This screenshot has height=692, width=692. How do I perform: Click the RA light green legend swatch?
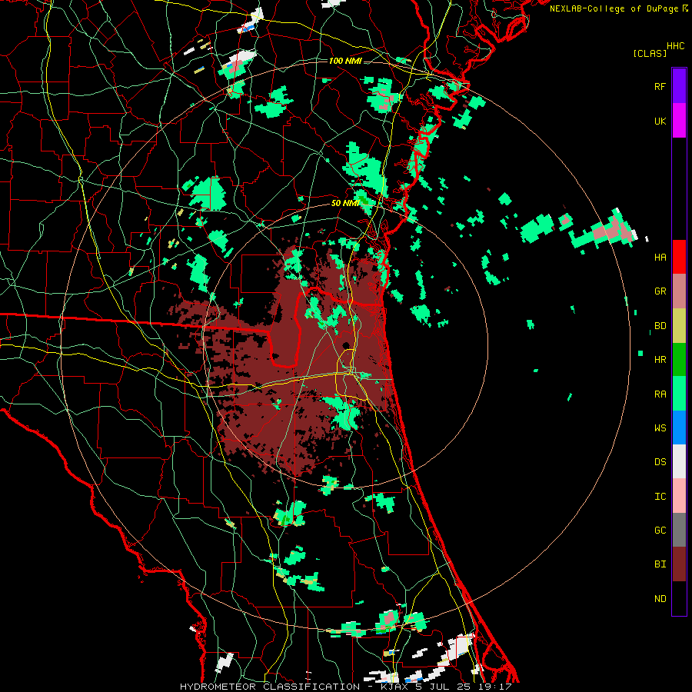pos(679,394)
